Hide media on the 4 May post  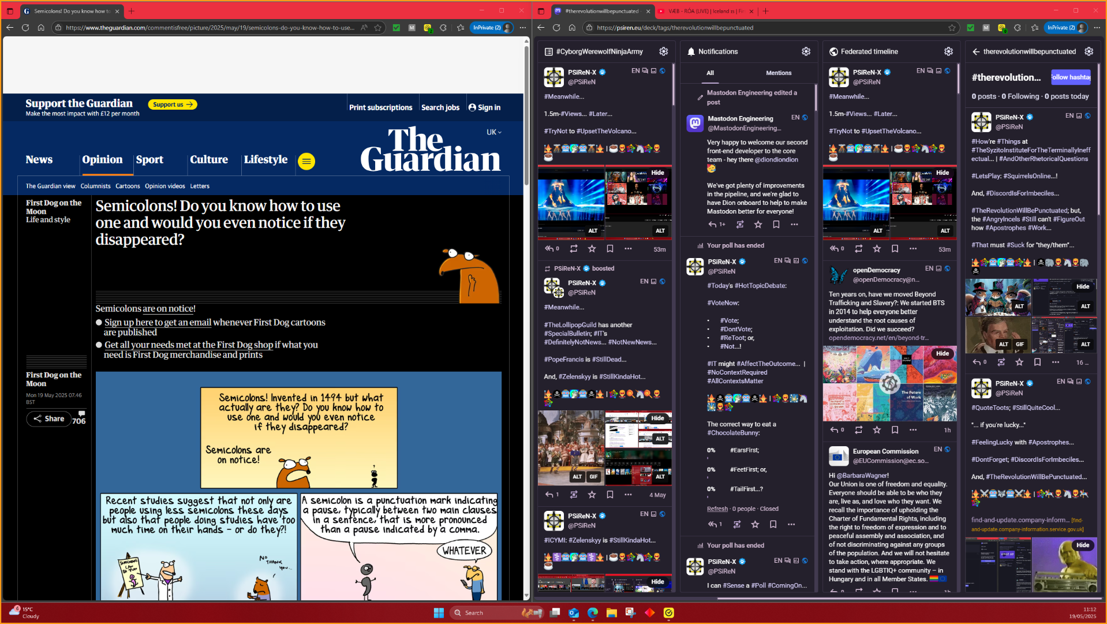tap(657, 418)
